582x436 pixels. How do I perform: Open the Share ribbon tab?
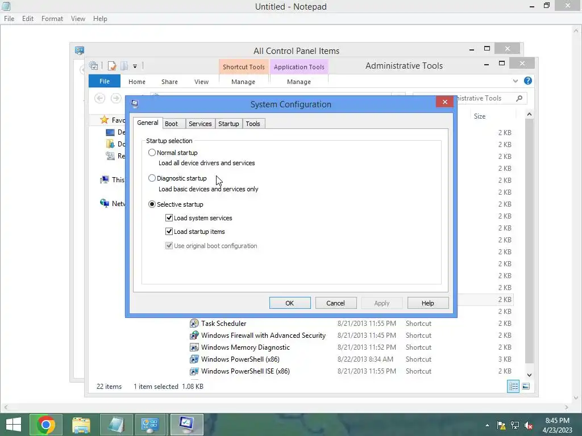pos(169,82)
